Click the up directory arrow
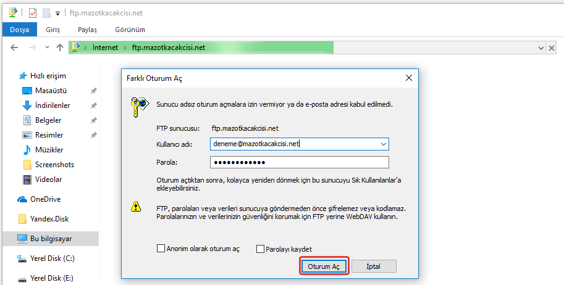This screenshot has width=564, height=285. click(60, 47)
